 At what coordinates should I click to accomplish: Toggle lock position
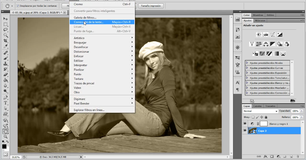262,117
